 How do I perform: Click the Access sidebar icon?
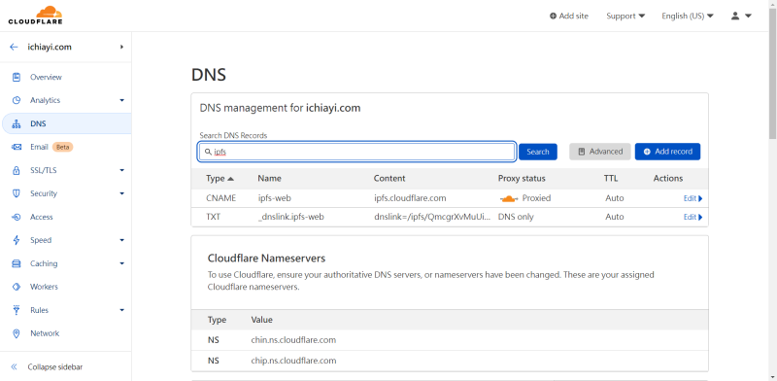(x=17, y=217)
